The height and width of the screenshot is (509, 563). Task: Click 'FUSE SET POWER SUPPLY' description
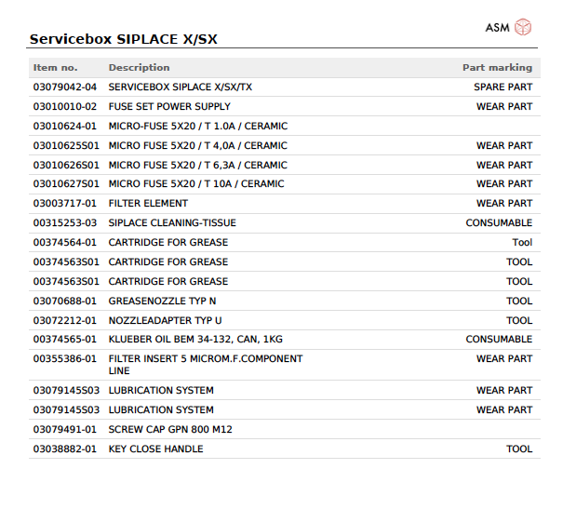pos(169,107)
